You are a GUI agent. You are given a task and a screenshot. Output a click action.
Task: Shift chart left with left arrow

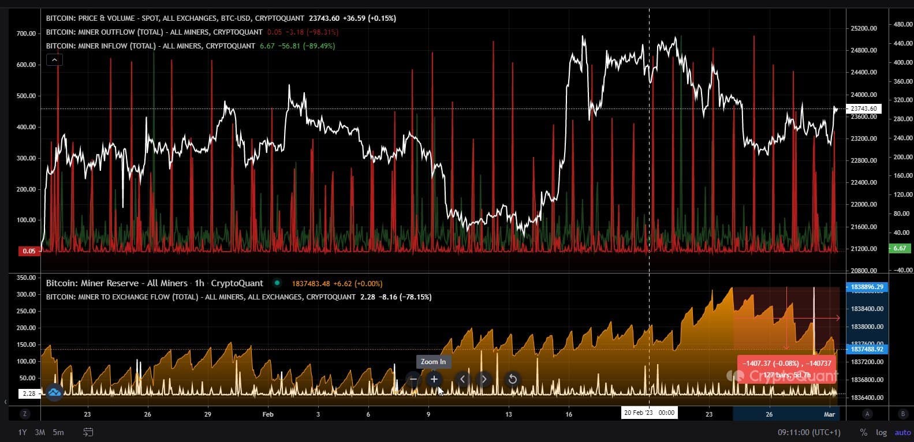(462, 379)
